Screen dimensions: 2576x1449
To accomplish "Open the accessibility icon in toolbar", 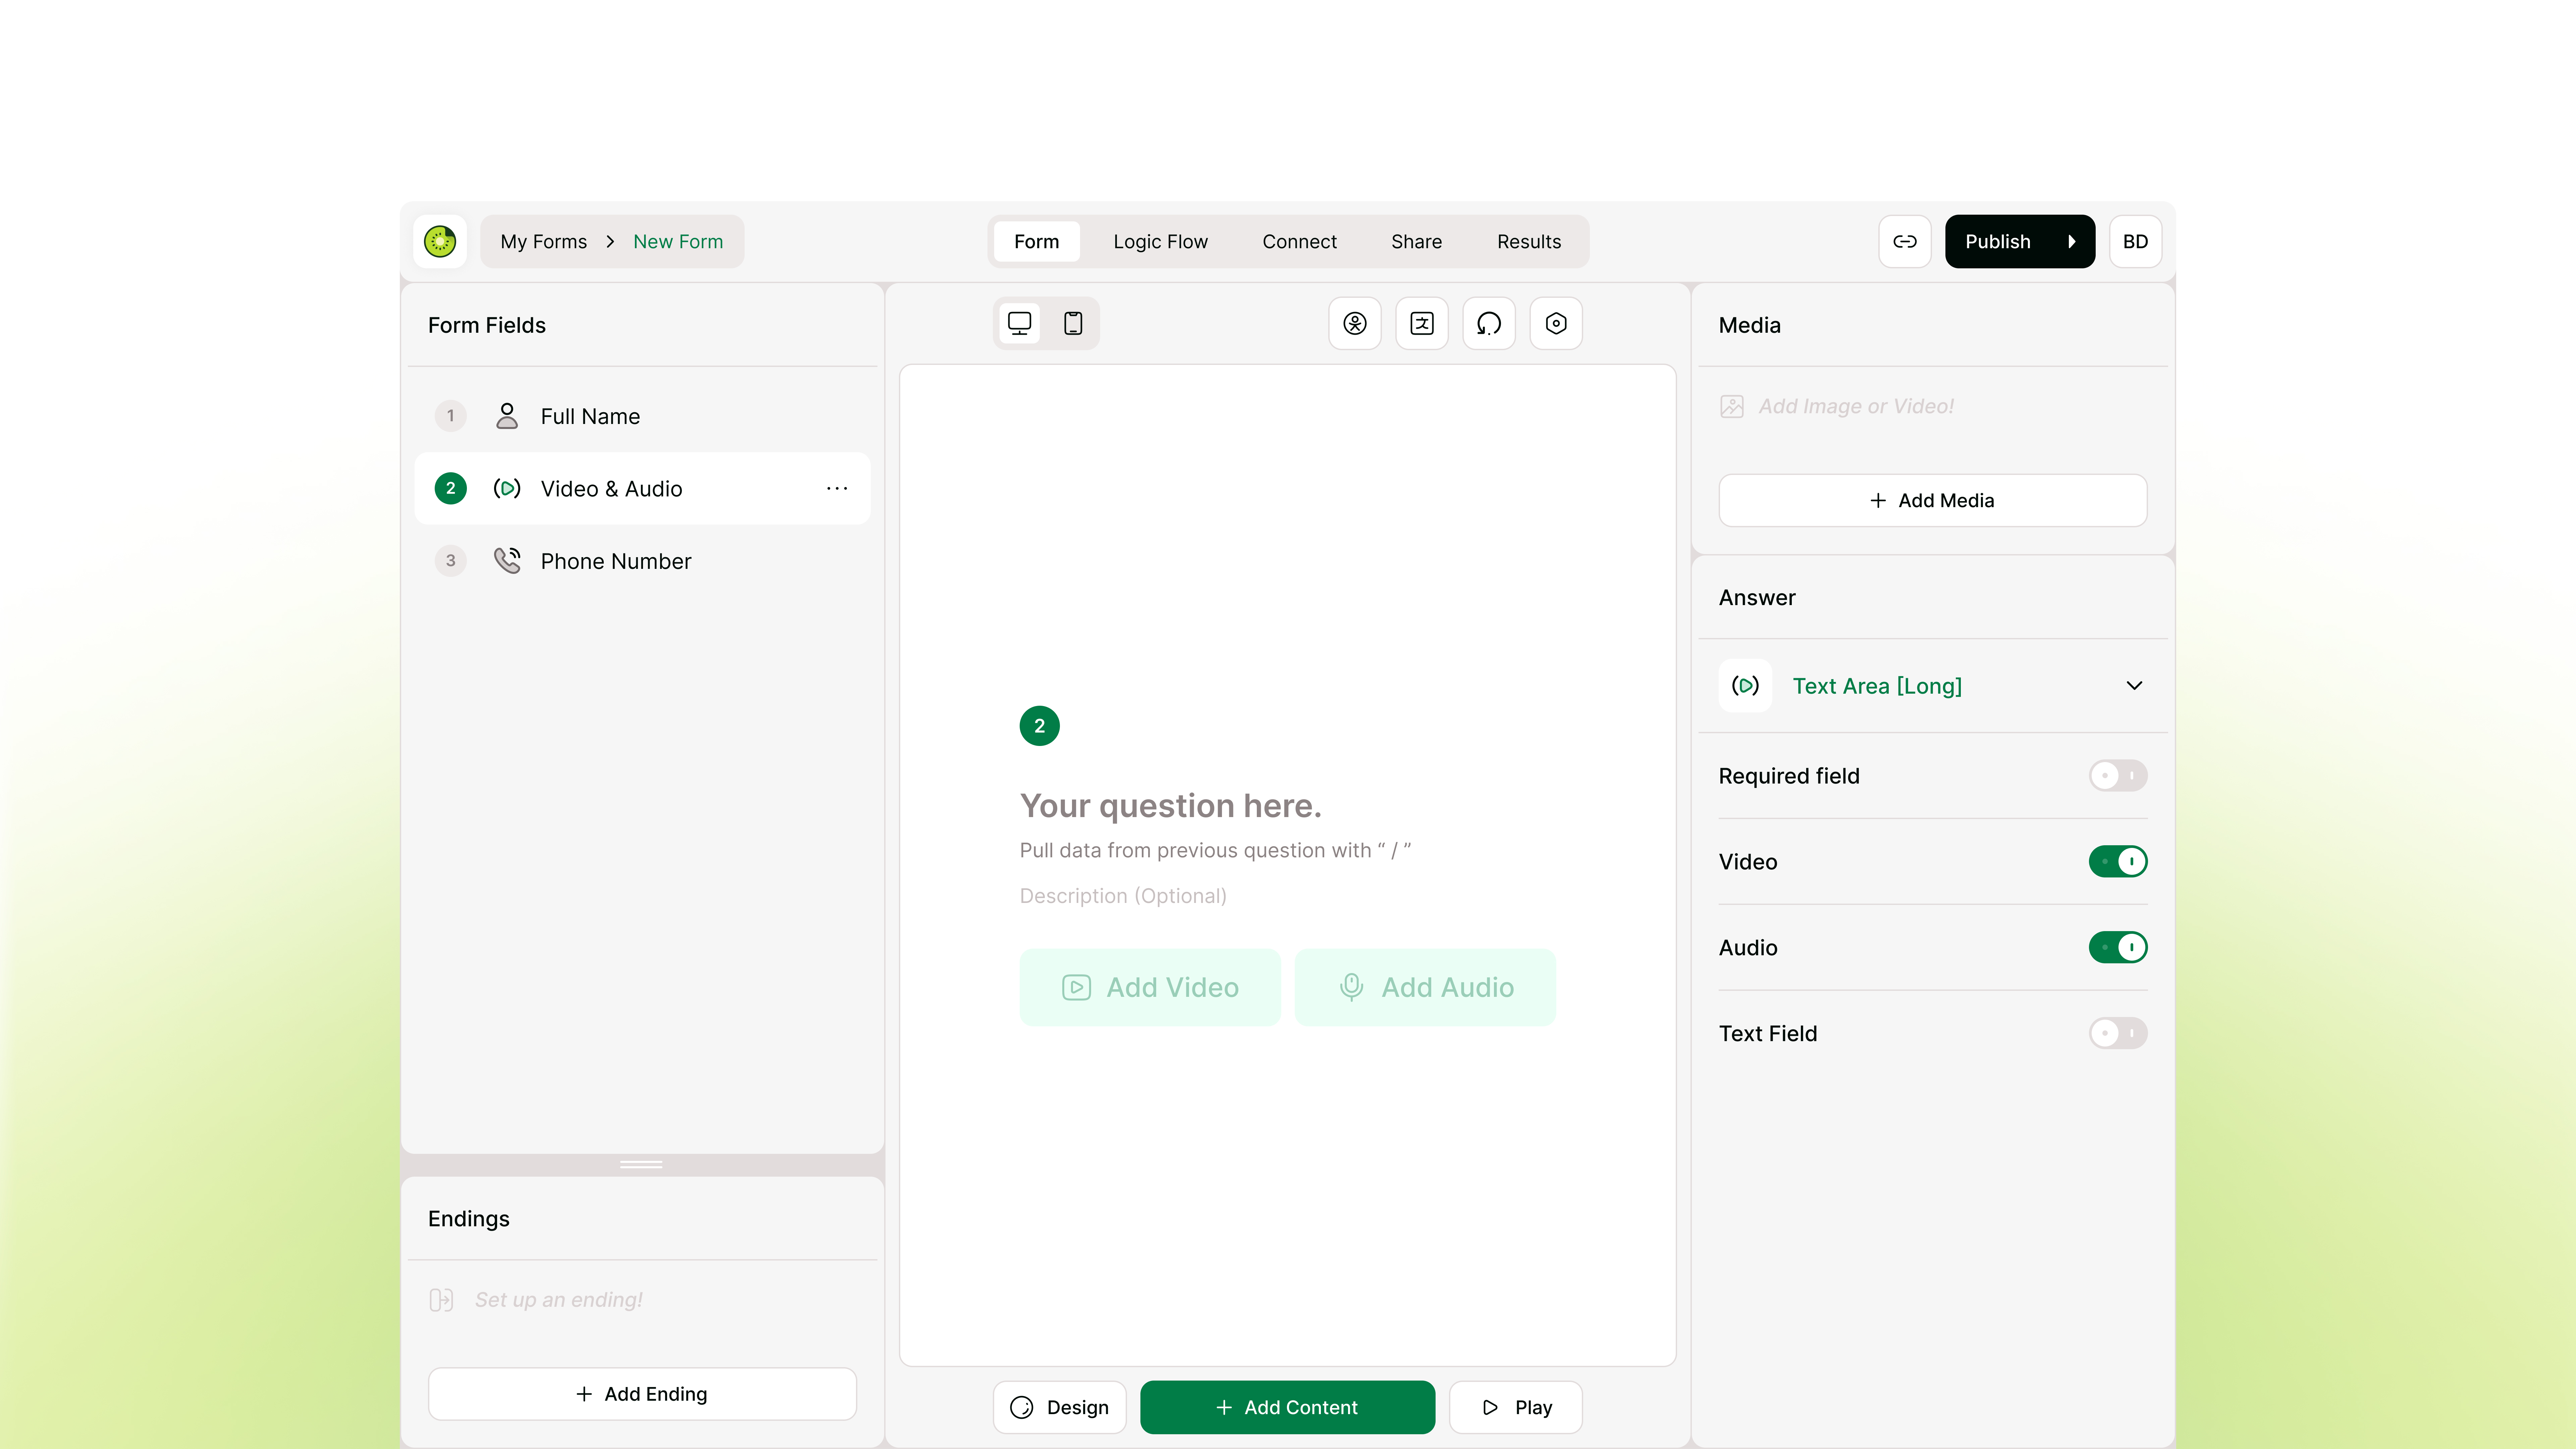I will 1355,323.
